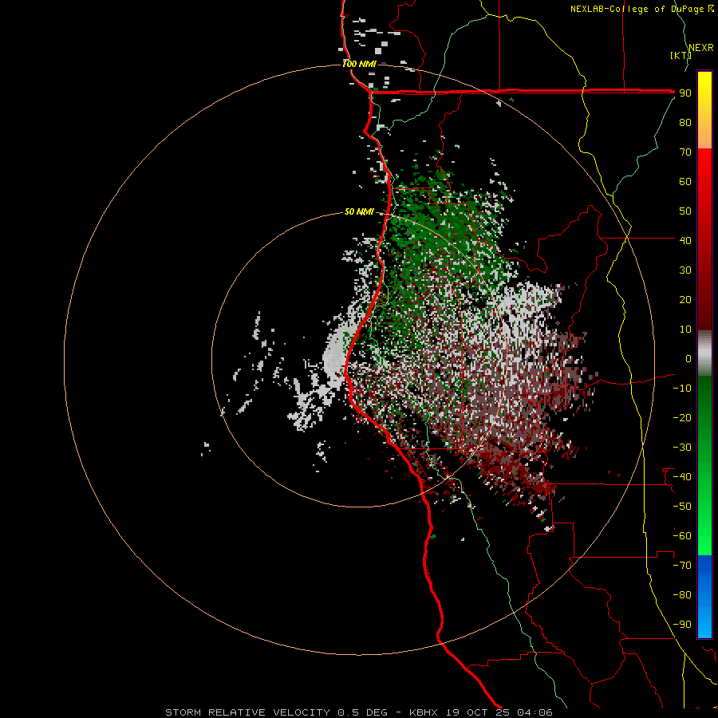Select the 50 value on velocity scale
Image resolution: width=718 pixels, height=718 pixels.
[685, 211]
